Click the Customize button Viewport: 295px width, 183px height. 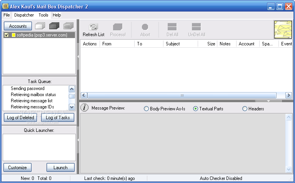(17, 167)
